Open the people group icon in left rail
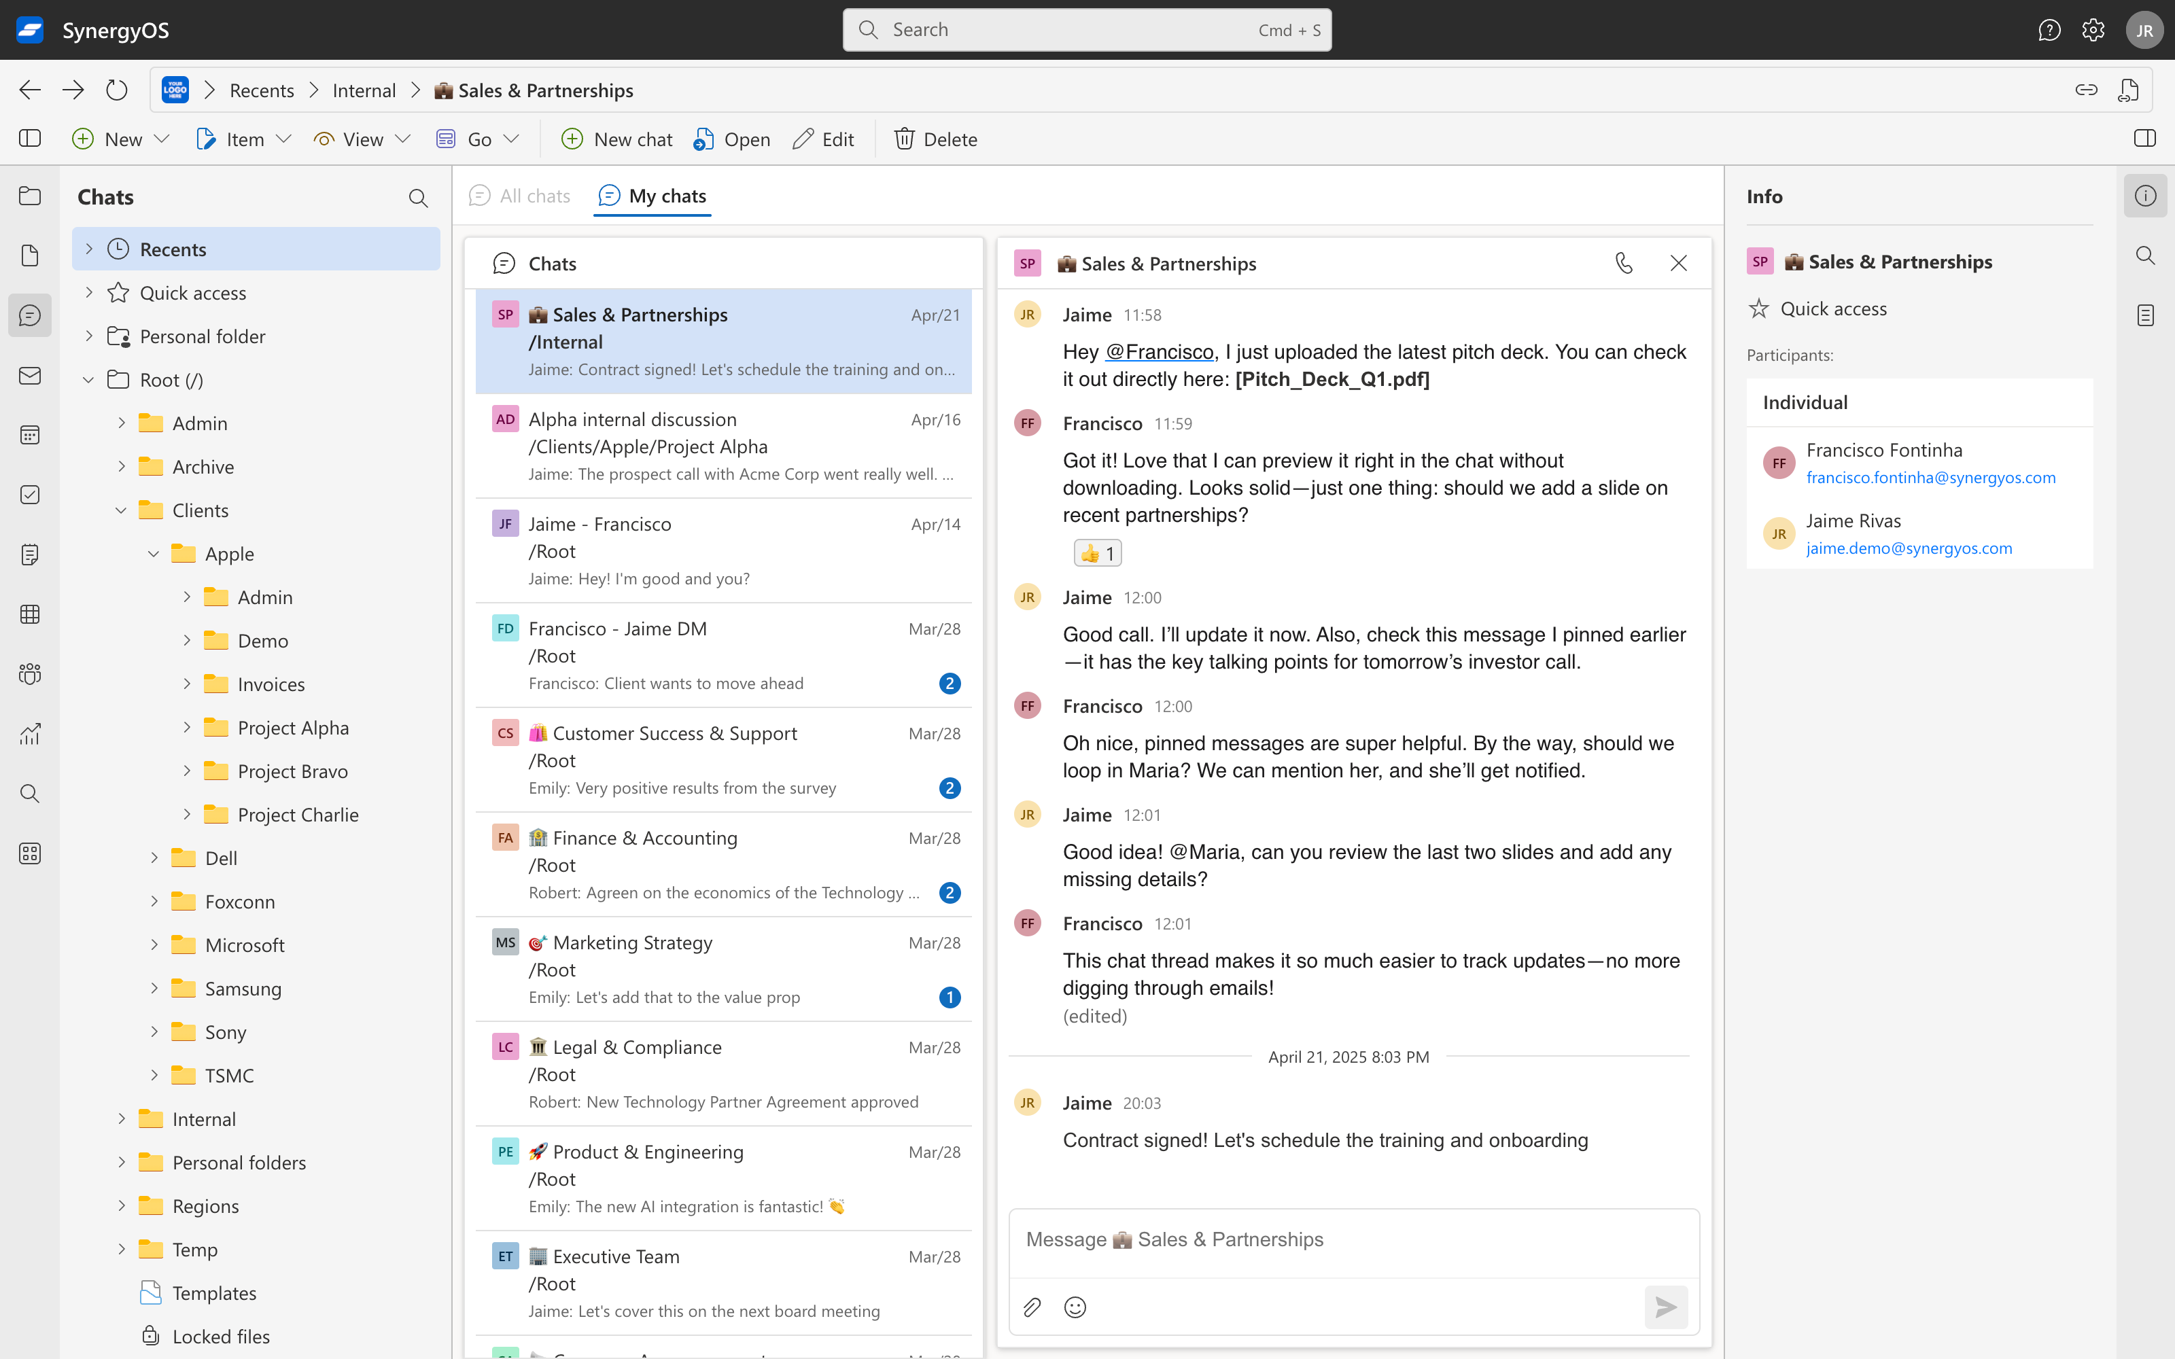2175x1359 pixels. click(30, 674)
